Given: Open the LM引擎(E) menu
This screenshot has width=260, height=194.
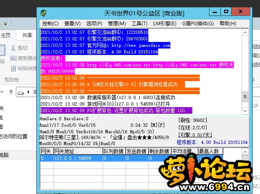Looking at the screenshot, I should click(165, 24).
